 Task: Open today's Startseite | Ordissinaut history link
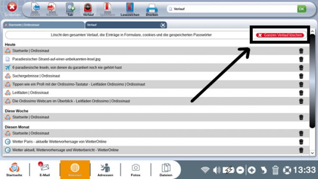pos(31,51)
